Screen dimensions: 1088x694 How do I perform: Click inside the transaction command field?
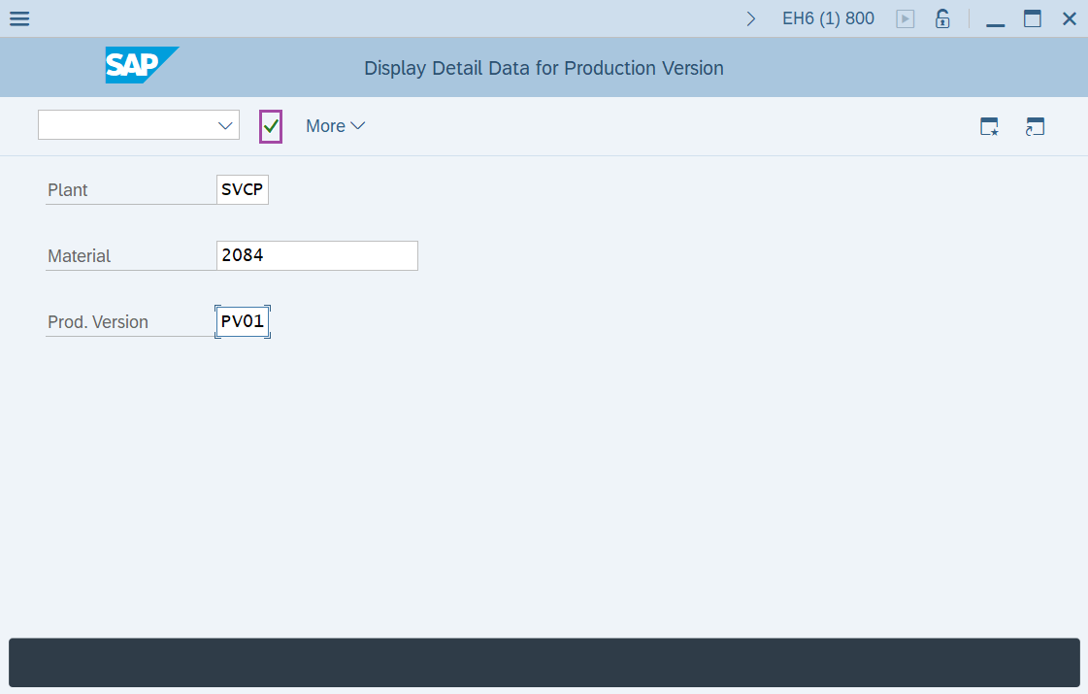pos(126,125)
